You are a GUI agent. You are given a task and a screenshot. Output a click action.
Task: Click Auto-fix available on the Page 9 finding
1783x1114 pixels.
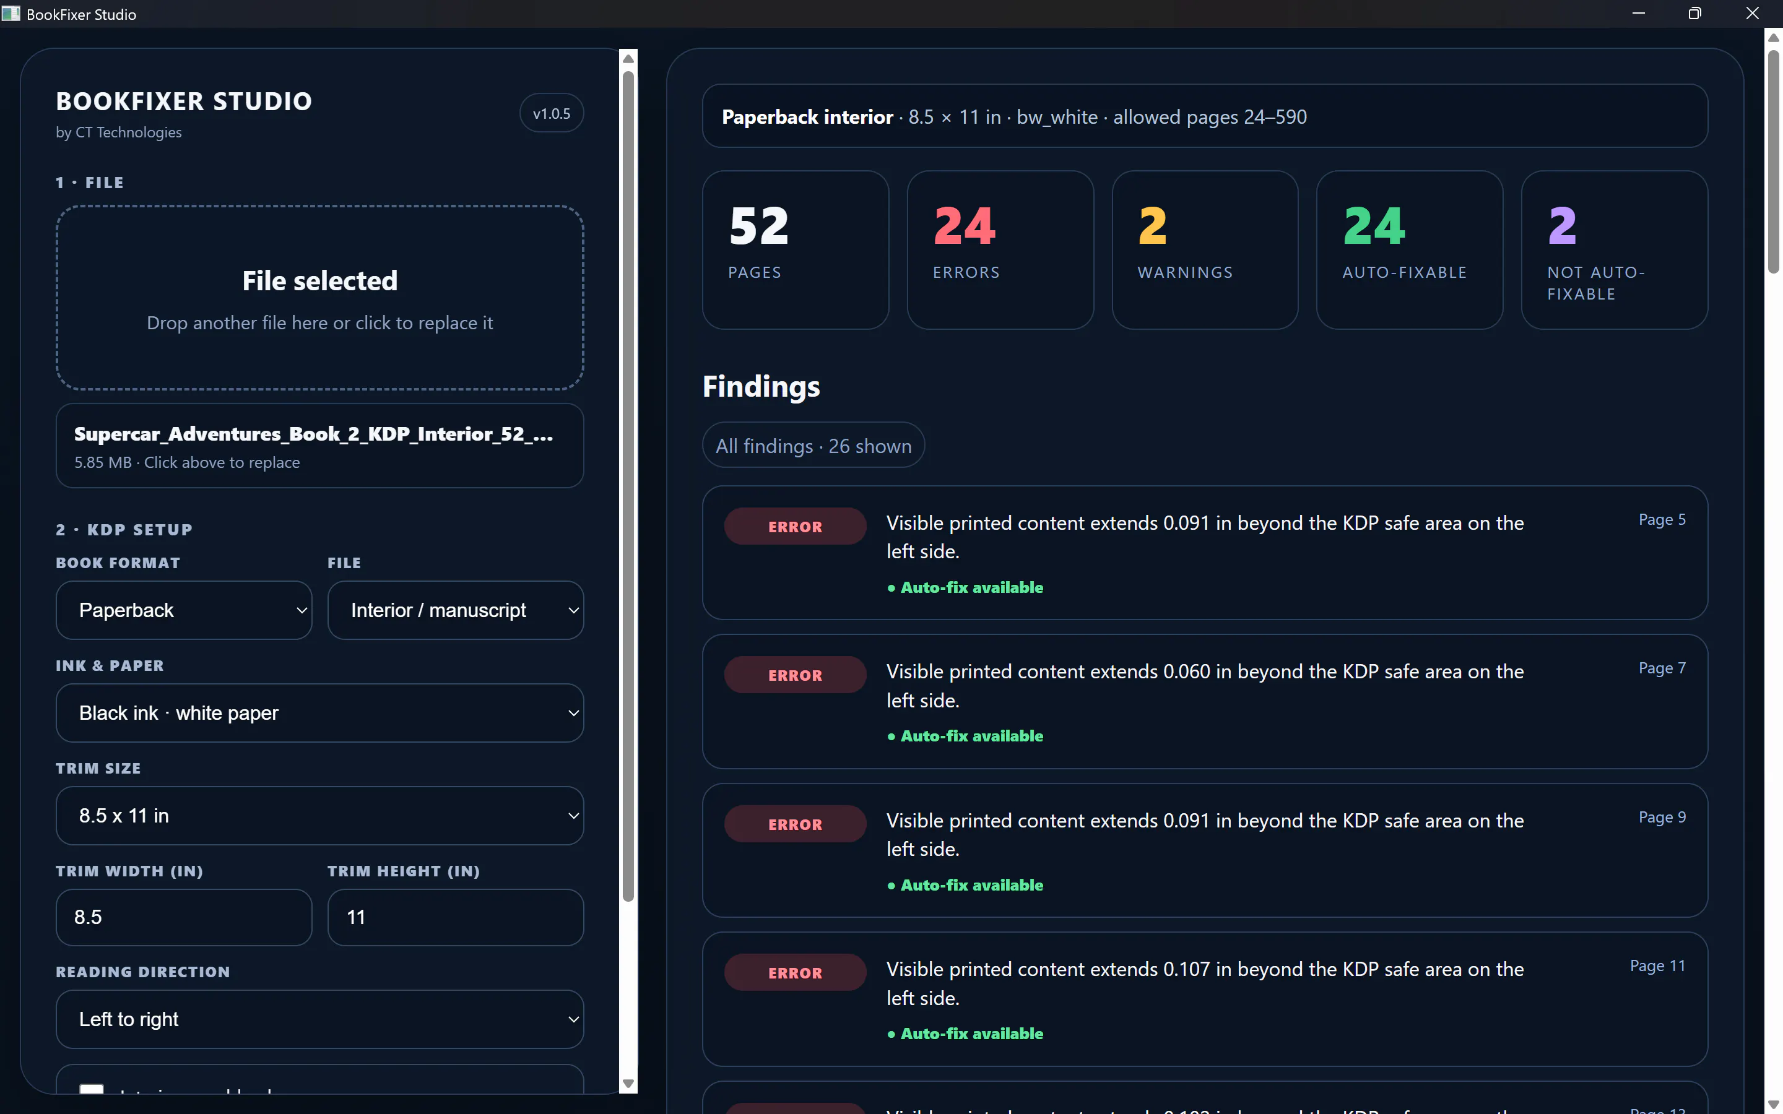pyautogui.click(x=965, y=885)
